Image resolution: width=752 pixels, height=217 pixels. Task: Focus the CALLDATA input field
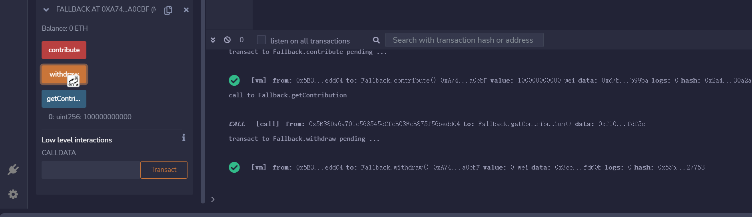tap(91, 170)
